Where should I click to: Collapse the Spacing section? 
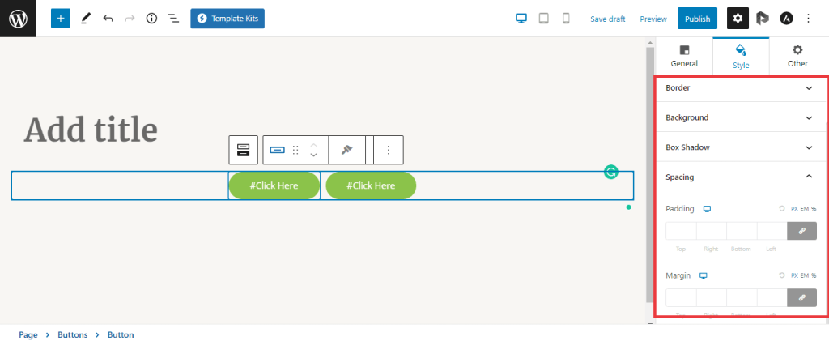741,177
